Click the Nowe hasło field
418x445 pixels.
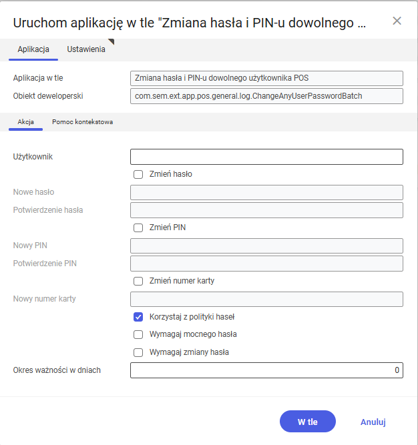tap(266, 192)
